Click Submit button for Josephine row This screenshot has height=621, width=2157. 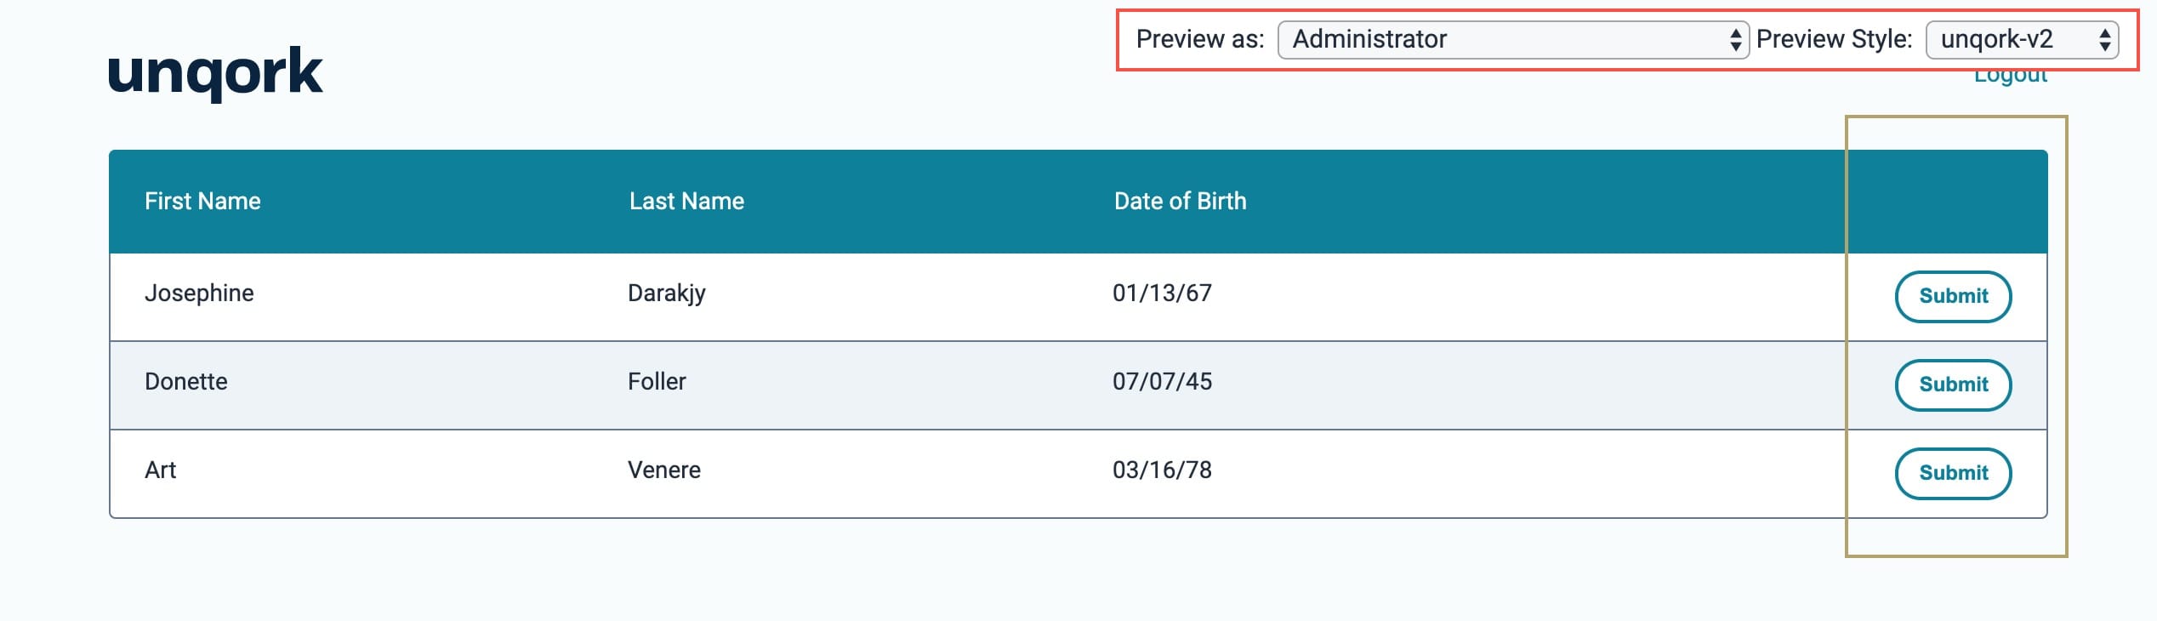(1953, 296)
